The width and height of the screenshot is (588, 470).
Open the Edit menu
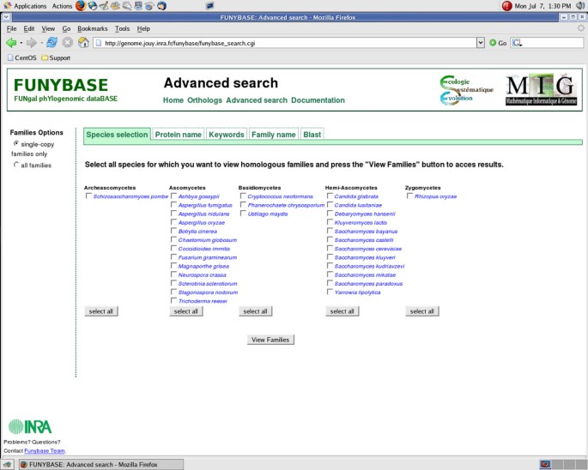coord(29,28)
